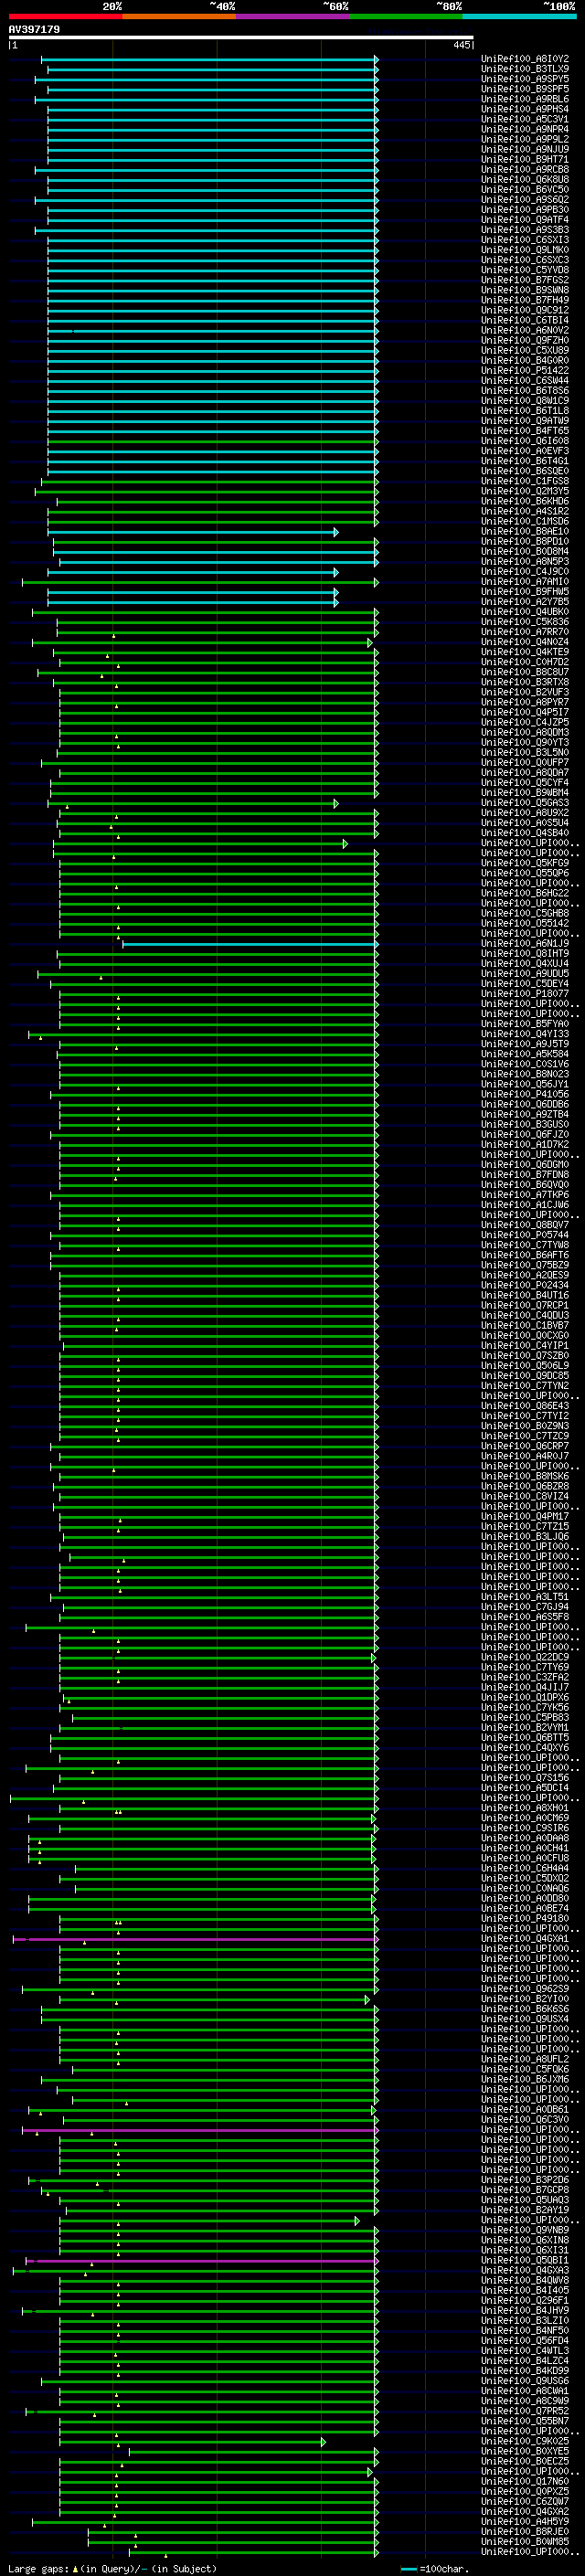Viewport: 585px width, 2576px height.
Task: Click the purple segment of the identity legend
Action: (x=292, y=16)
